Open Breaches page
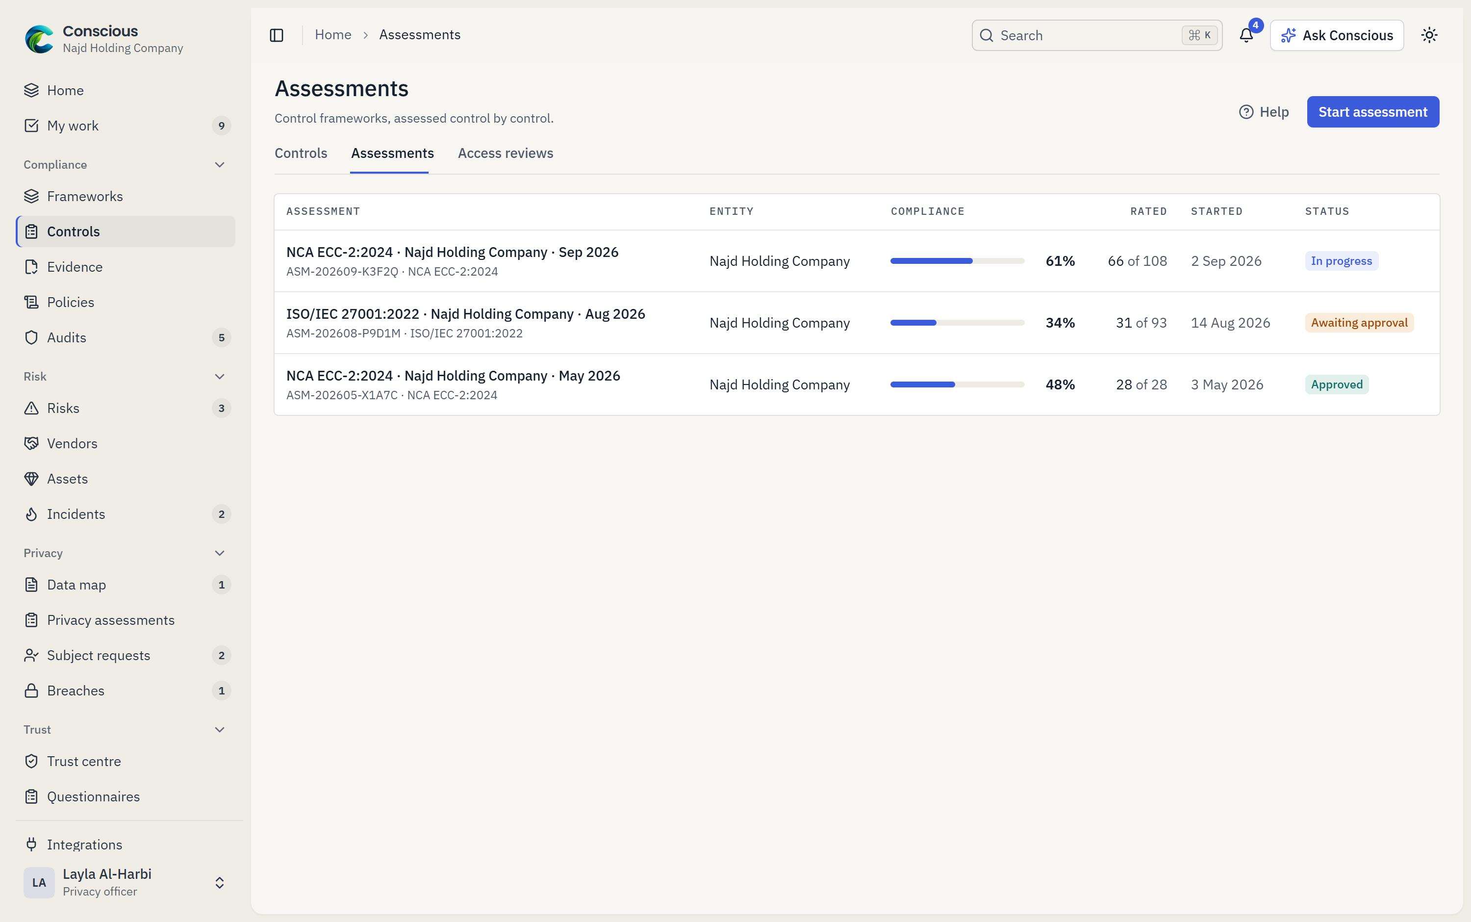The height and width of the screenshot is (922, 1471). click(126, 691)
